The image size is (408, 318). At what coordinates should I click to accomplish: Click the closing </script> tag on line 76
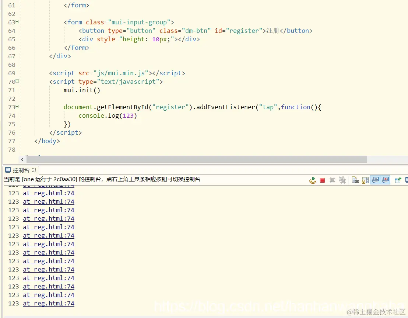(66, 133)
